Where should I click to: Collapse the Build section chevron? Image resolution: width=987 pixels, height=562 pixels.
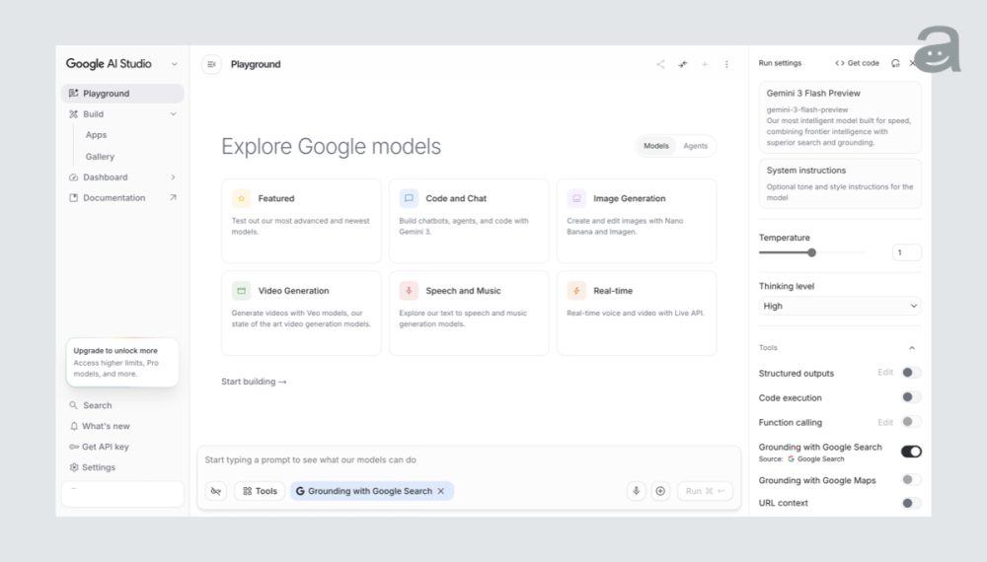173,113
